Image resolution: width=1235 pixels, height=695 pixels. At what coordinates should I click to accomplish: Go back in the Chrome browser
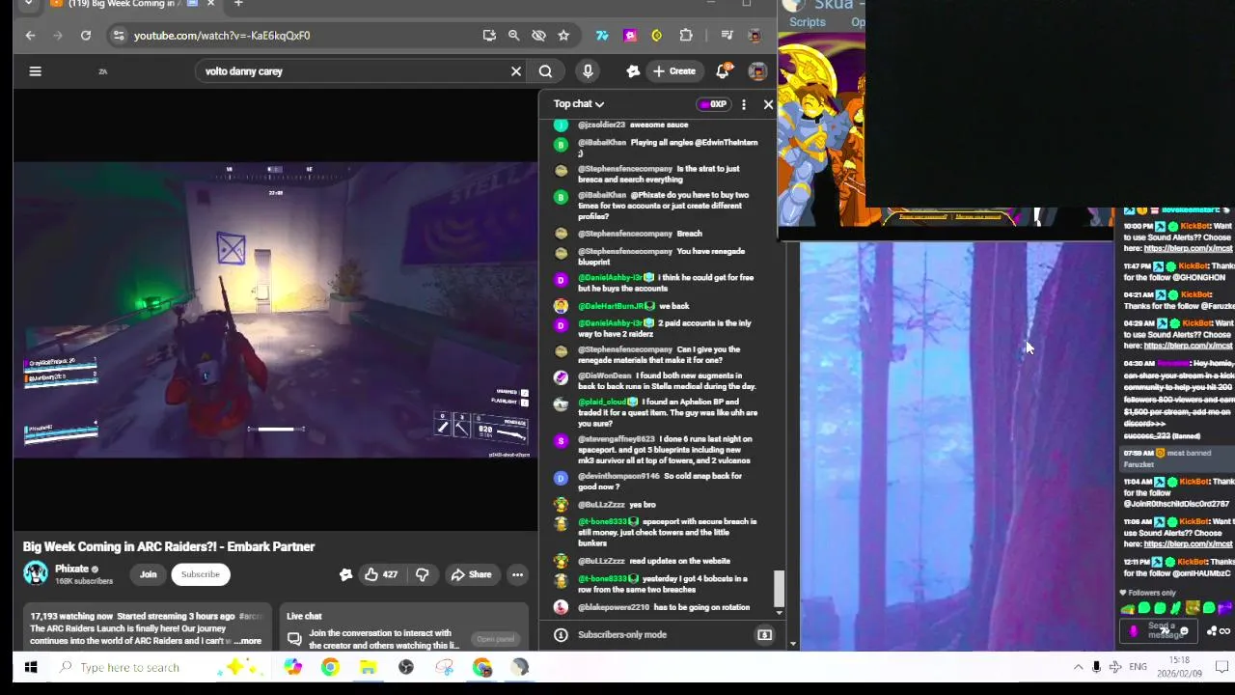coord(30,36)
